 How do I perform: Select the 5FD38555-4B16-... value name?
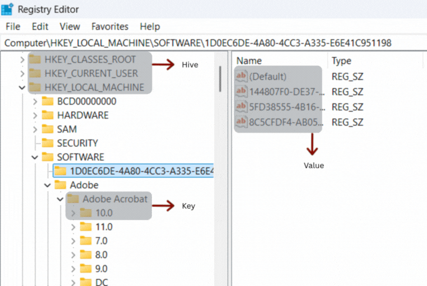tap(287, 107)
